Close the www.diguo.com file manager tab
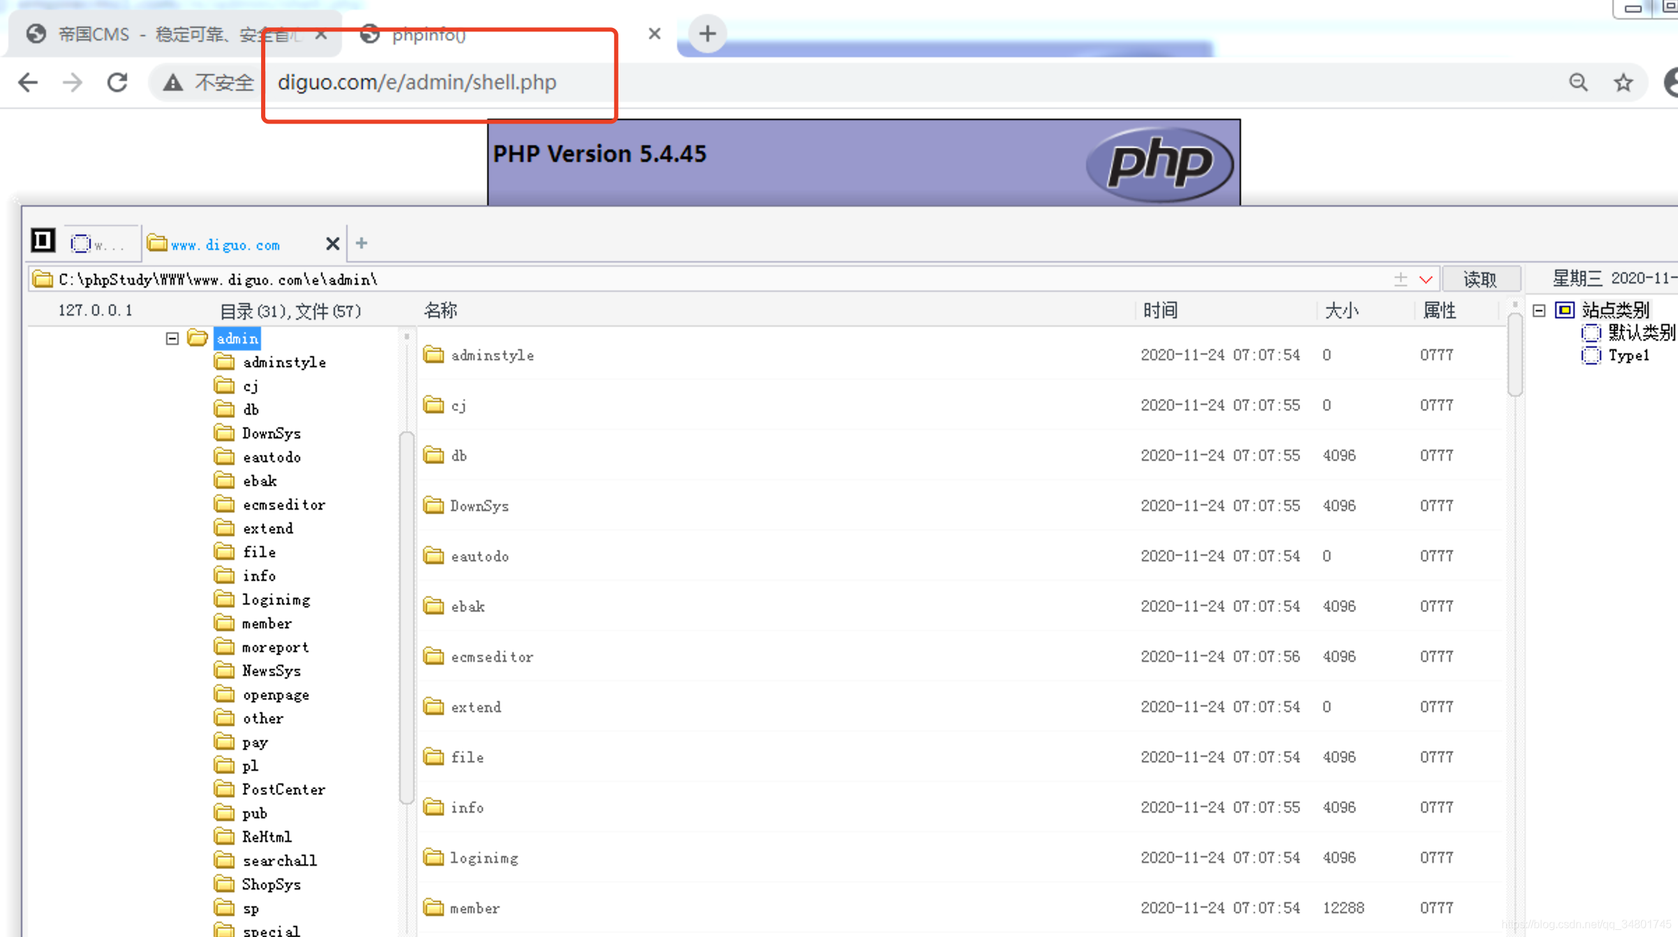The height and width of the screenshot is (937, 1678). click(332, 244)
